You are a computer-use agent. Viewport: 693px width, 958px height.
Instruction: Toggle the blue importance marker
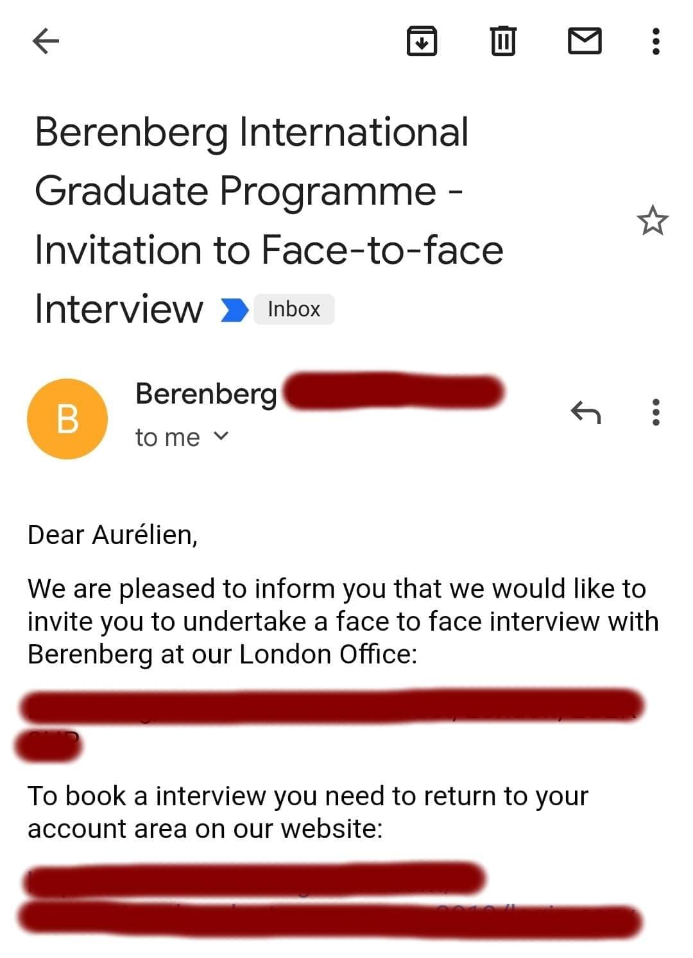[x=234, y=310]
